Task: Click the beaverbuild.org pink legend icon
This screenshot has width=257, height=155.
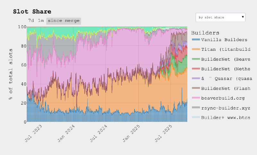Action: pyautogui.click(x=195, y=98)
